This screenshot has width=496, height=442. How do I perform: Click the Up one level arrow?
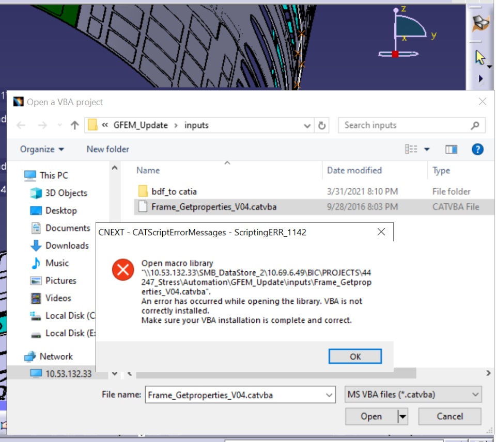coord(74,125)
